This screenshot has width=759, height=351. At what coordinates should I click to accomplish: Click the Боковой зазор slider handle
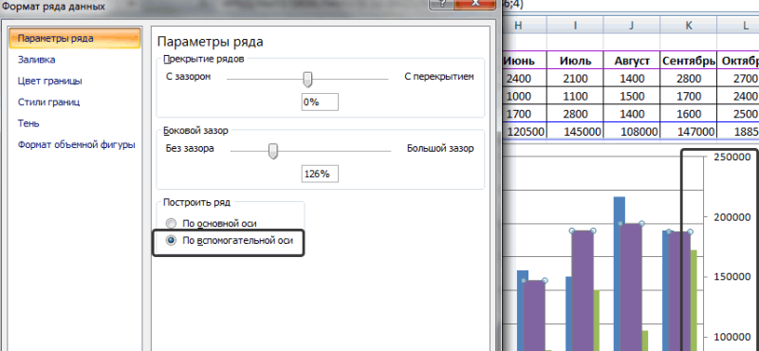273,151
